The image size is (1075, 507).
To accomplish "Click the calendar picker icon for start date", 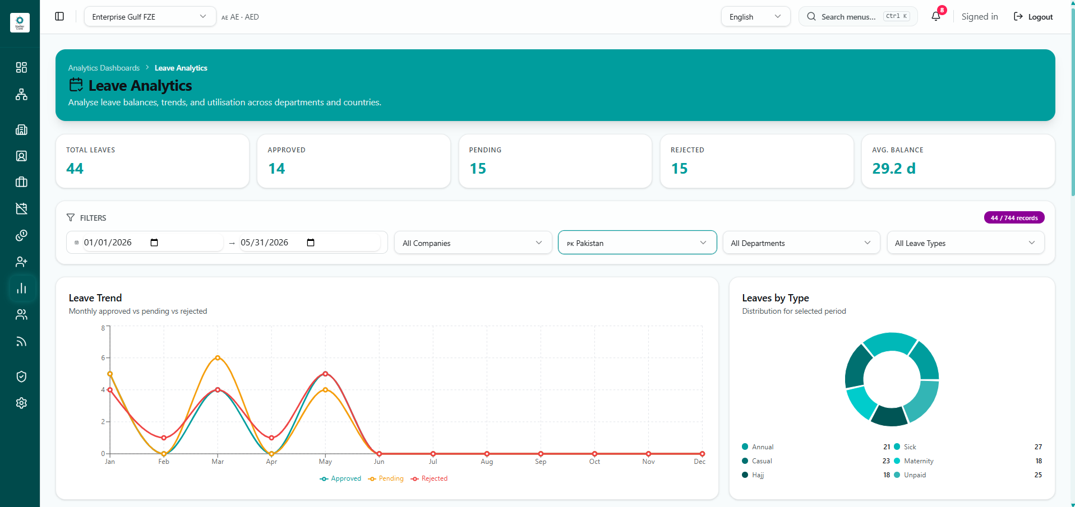I will pos(154,243).
